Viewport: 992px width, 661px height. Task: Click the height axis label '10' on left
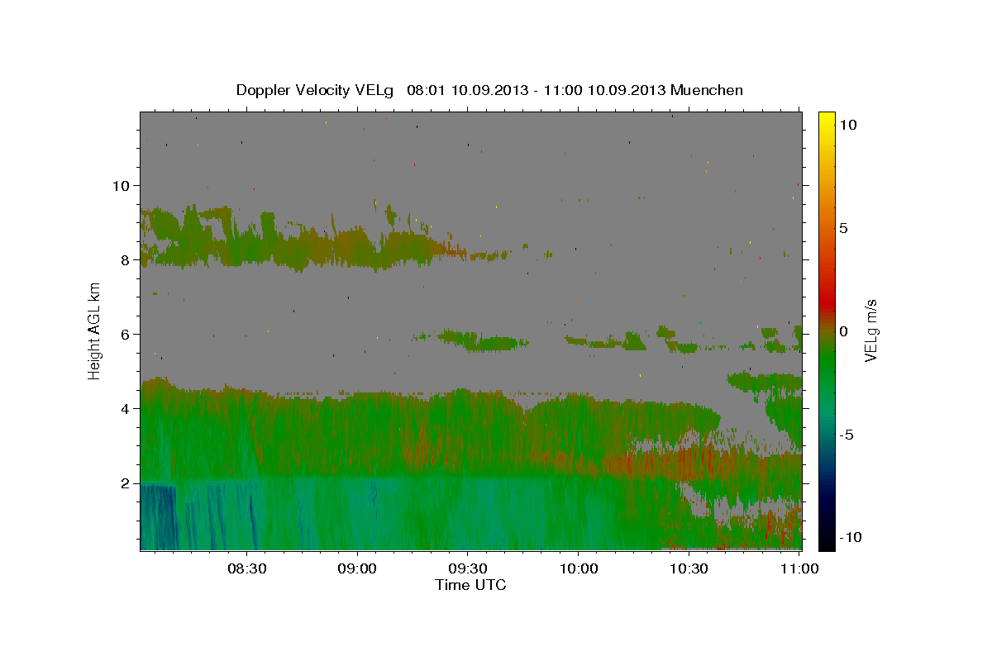122,185
